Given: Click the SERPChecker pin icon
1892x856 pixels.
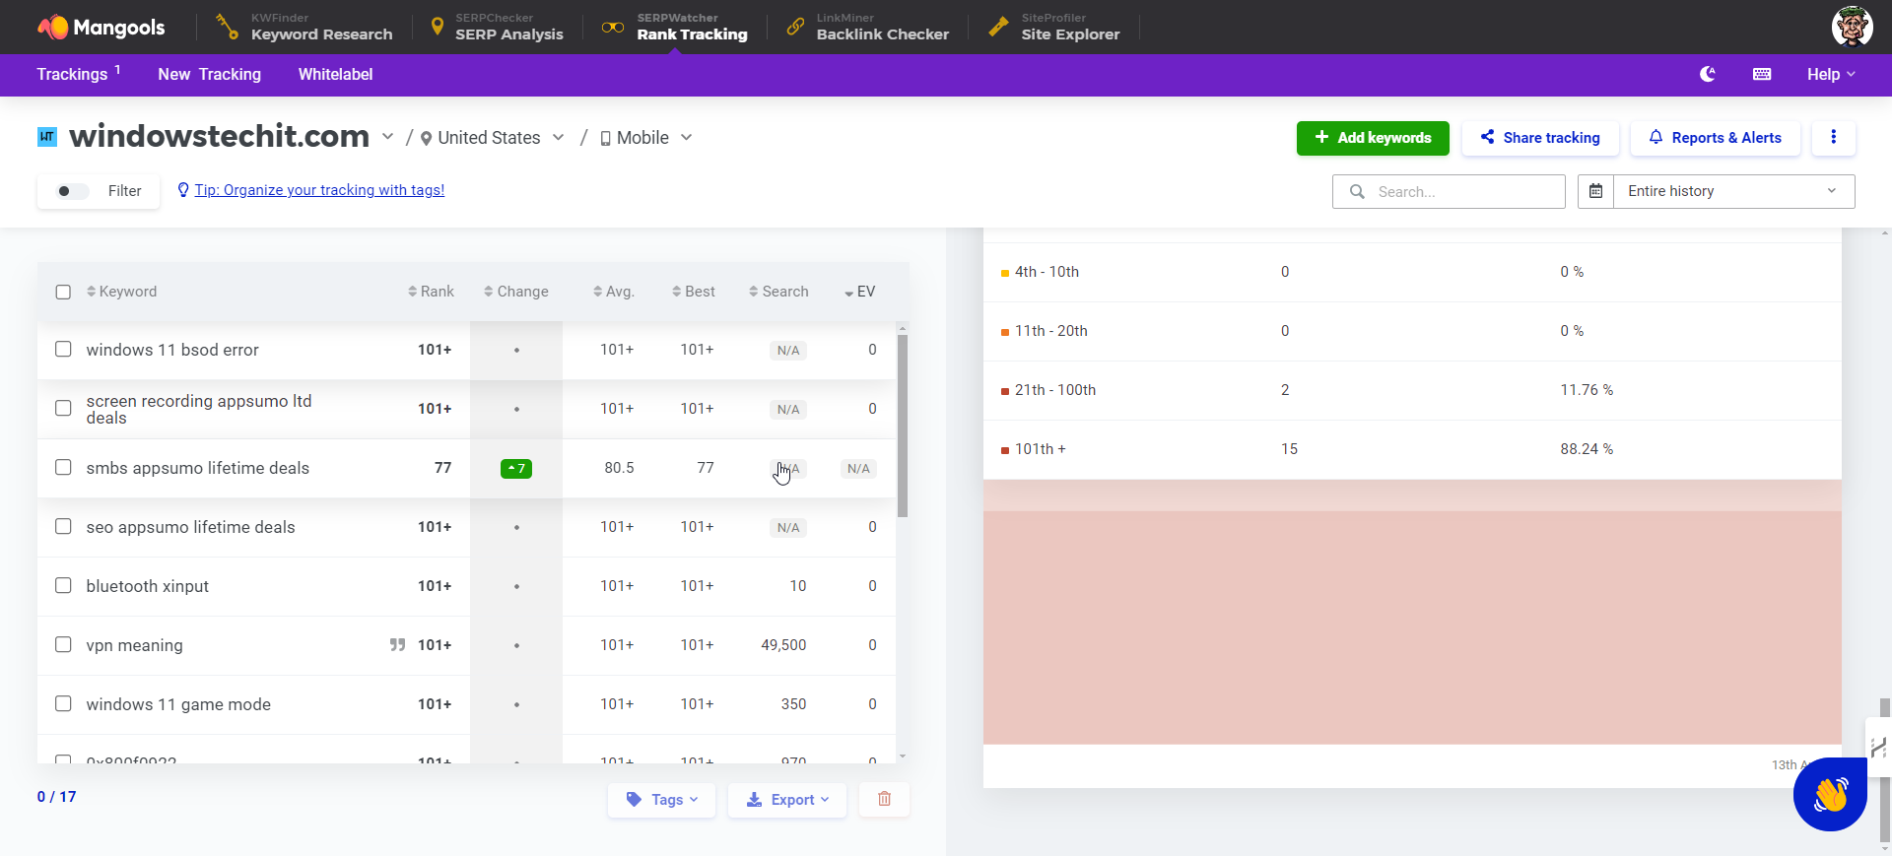Looking at the screenshot, I should 438,27.
